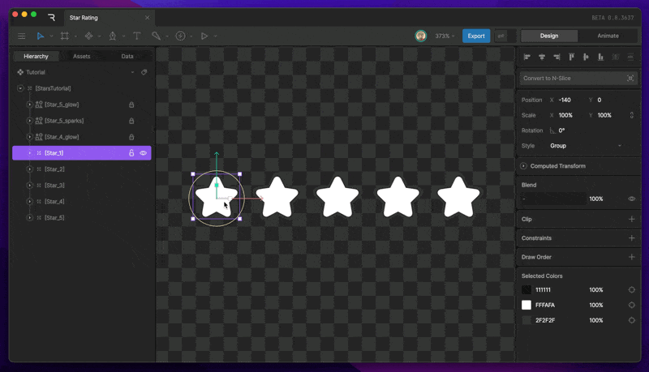The image size is (649, 372).
Task: Click the Blend mode dropdown field
Action: pyautogui.click(x=553, y=199)
